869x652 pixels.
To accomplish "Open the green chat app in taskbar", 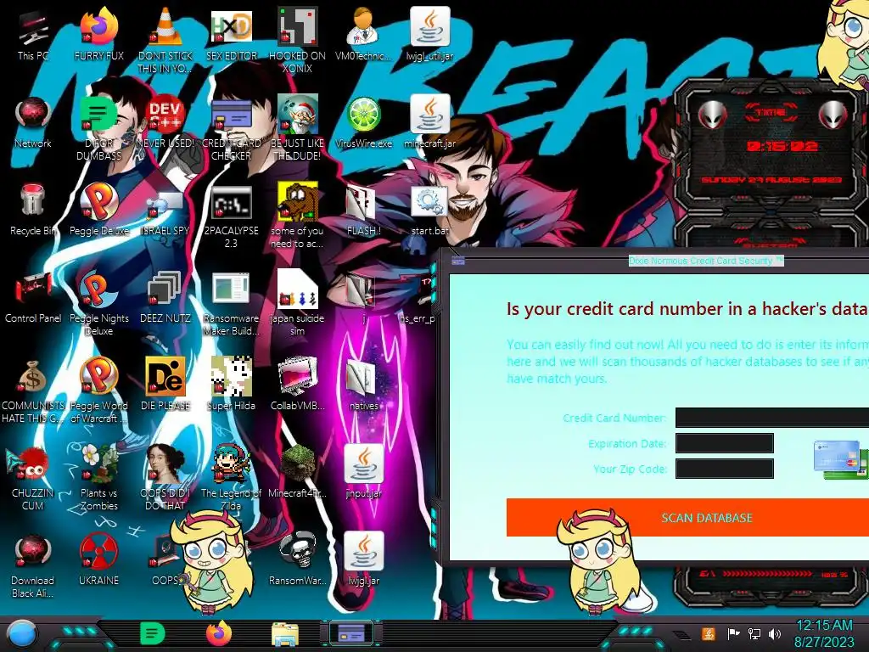I will point(153,633).
